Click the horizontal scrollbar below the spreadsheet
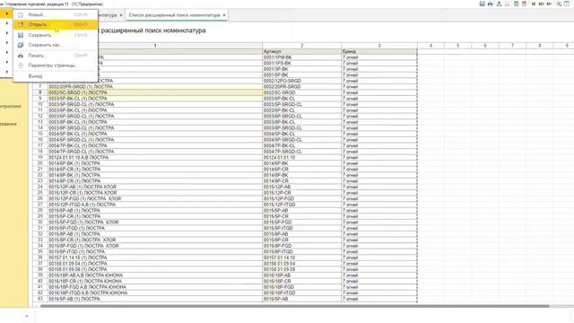 click(295, 306)
